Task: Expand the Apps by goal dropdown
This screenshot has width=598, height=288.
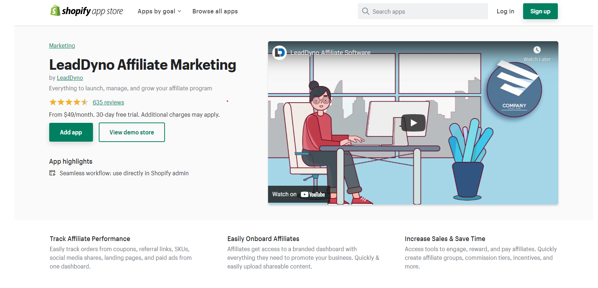Action: (x=159, y=11)
